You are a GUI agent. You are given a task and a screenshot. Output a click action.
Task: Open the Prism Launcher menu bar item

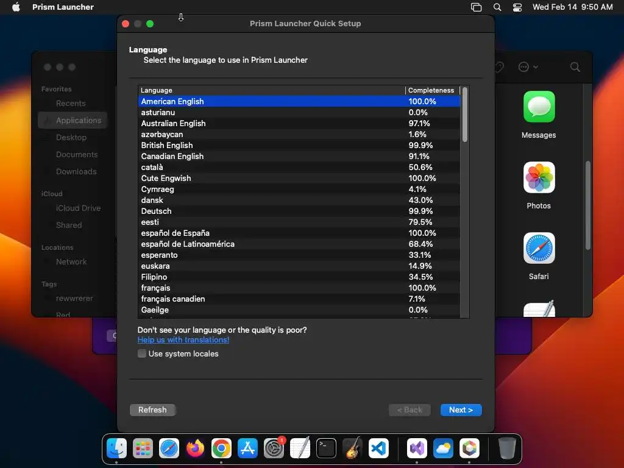63,7
